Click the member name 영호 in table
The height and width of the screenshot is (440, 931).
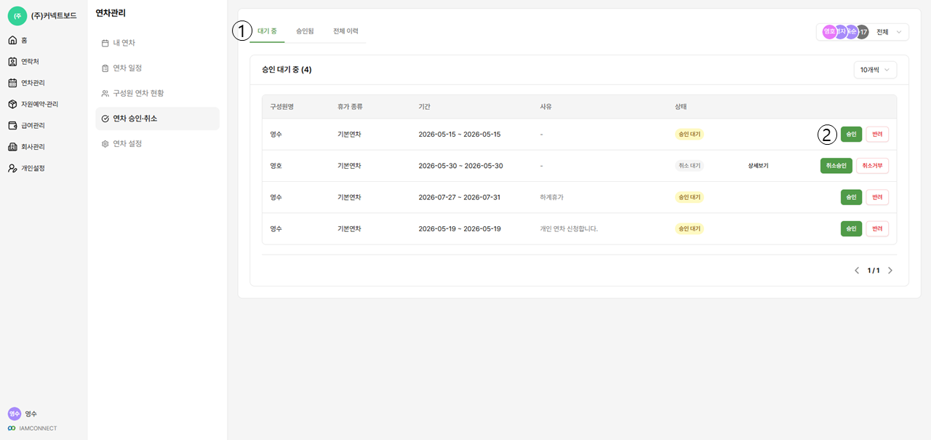276,166
